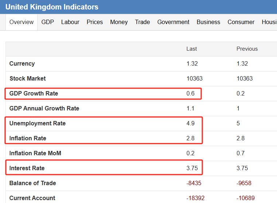Click the Inflation Rate MoM link
This screenshot has width=277, height=203.
tap(35, 153)
